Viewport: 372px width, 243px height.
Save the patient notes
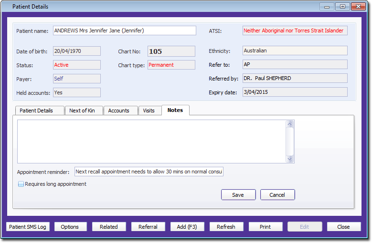(x=238, y=195)
